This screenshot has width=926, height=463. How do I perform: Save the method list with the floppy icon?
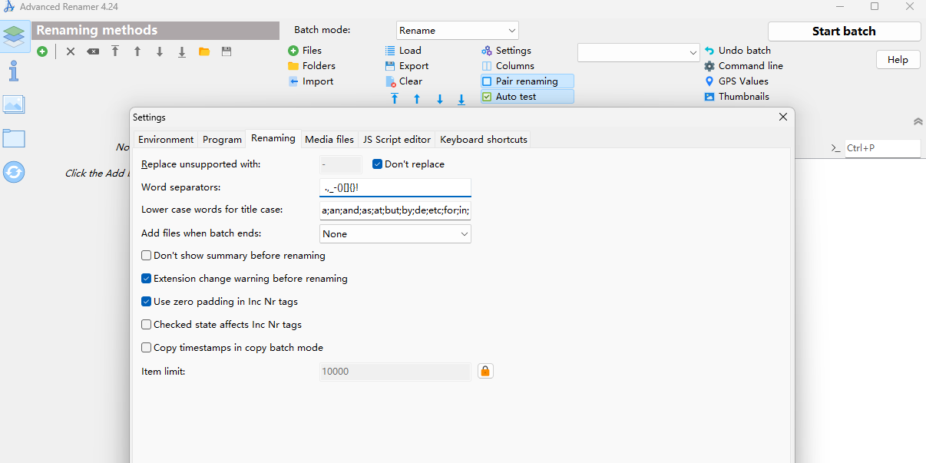click(x=227, y=51)
